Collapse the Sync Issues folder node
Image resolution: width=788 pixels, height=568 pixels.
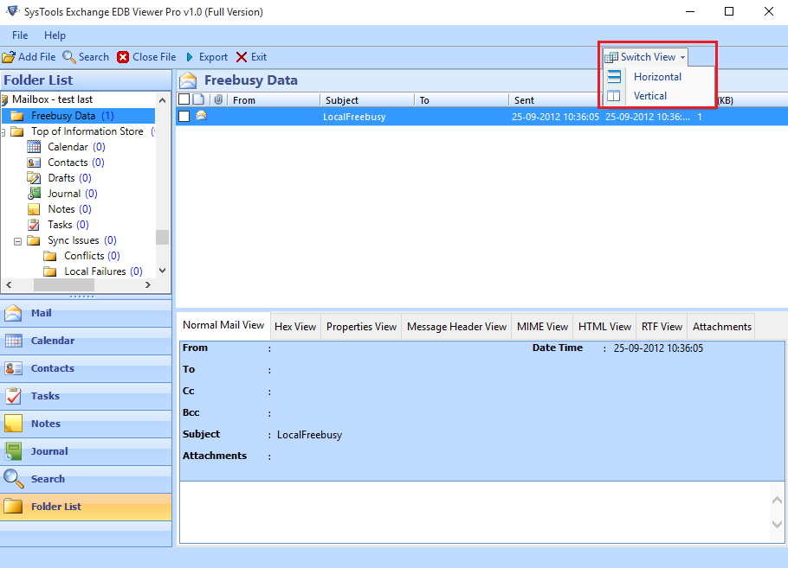pyautogui.click(x=17, y=241)
